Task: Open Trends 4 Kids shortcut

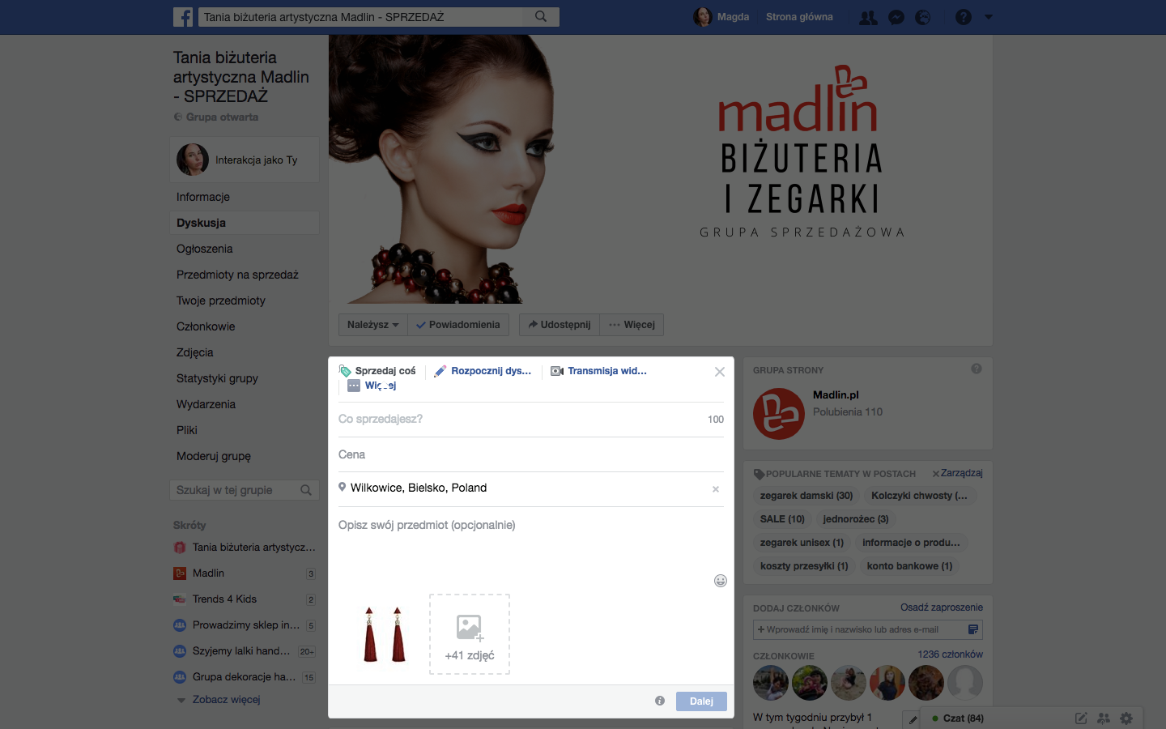Action: click(x=245, y=599)
